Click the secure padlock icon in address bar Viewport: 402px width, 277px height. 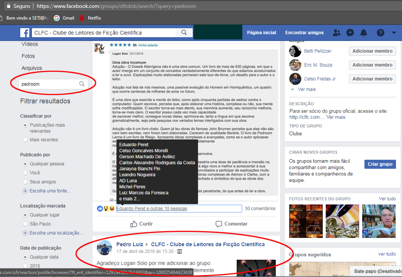pyautogui.click(x=9, y=6)
